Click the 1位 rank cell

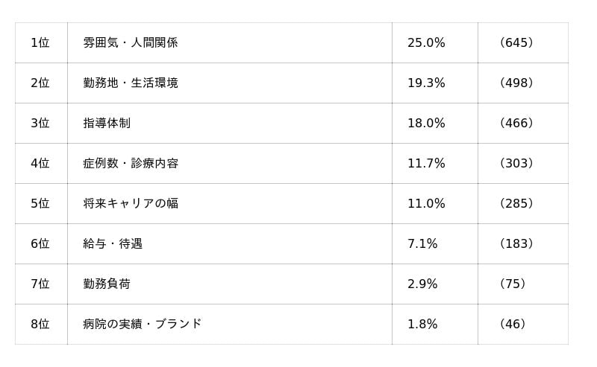[x=40, y=43]
